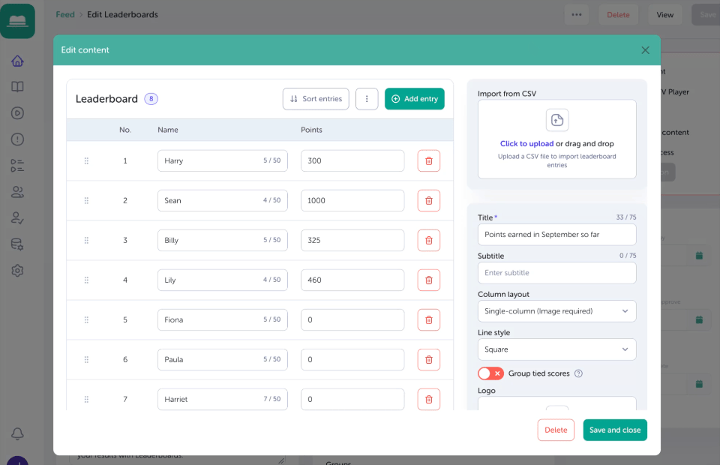Open the database settings sidebar icon

coord(17,244)
